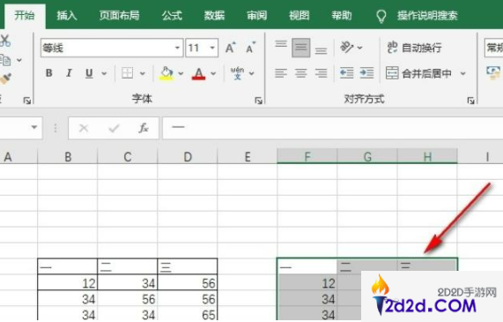Click the 合并后居中 merge button
The width and height of the screenshot is (503, 322).
419,73
